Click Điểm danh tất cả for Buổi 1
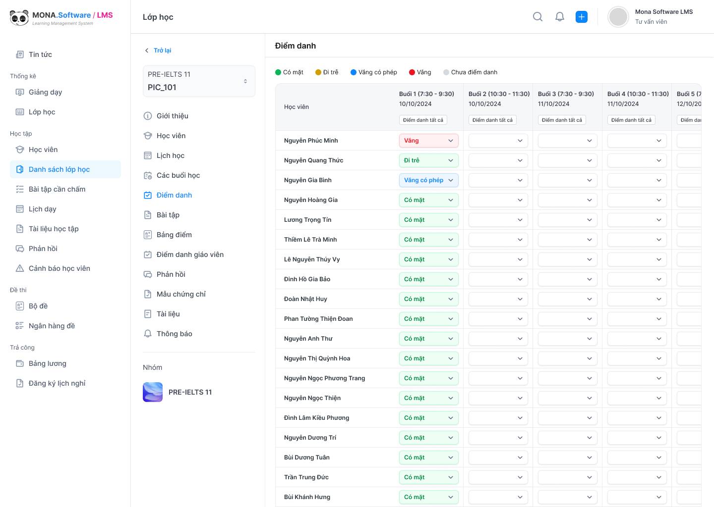714x507 pixels. tap(423, 120)
